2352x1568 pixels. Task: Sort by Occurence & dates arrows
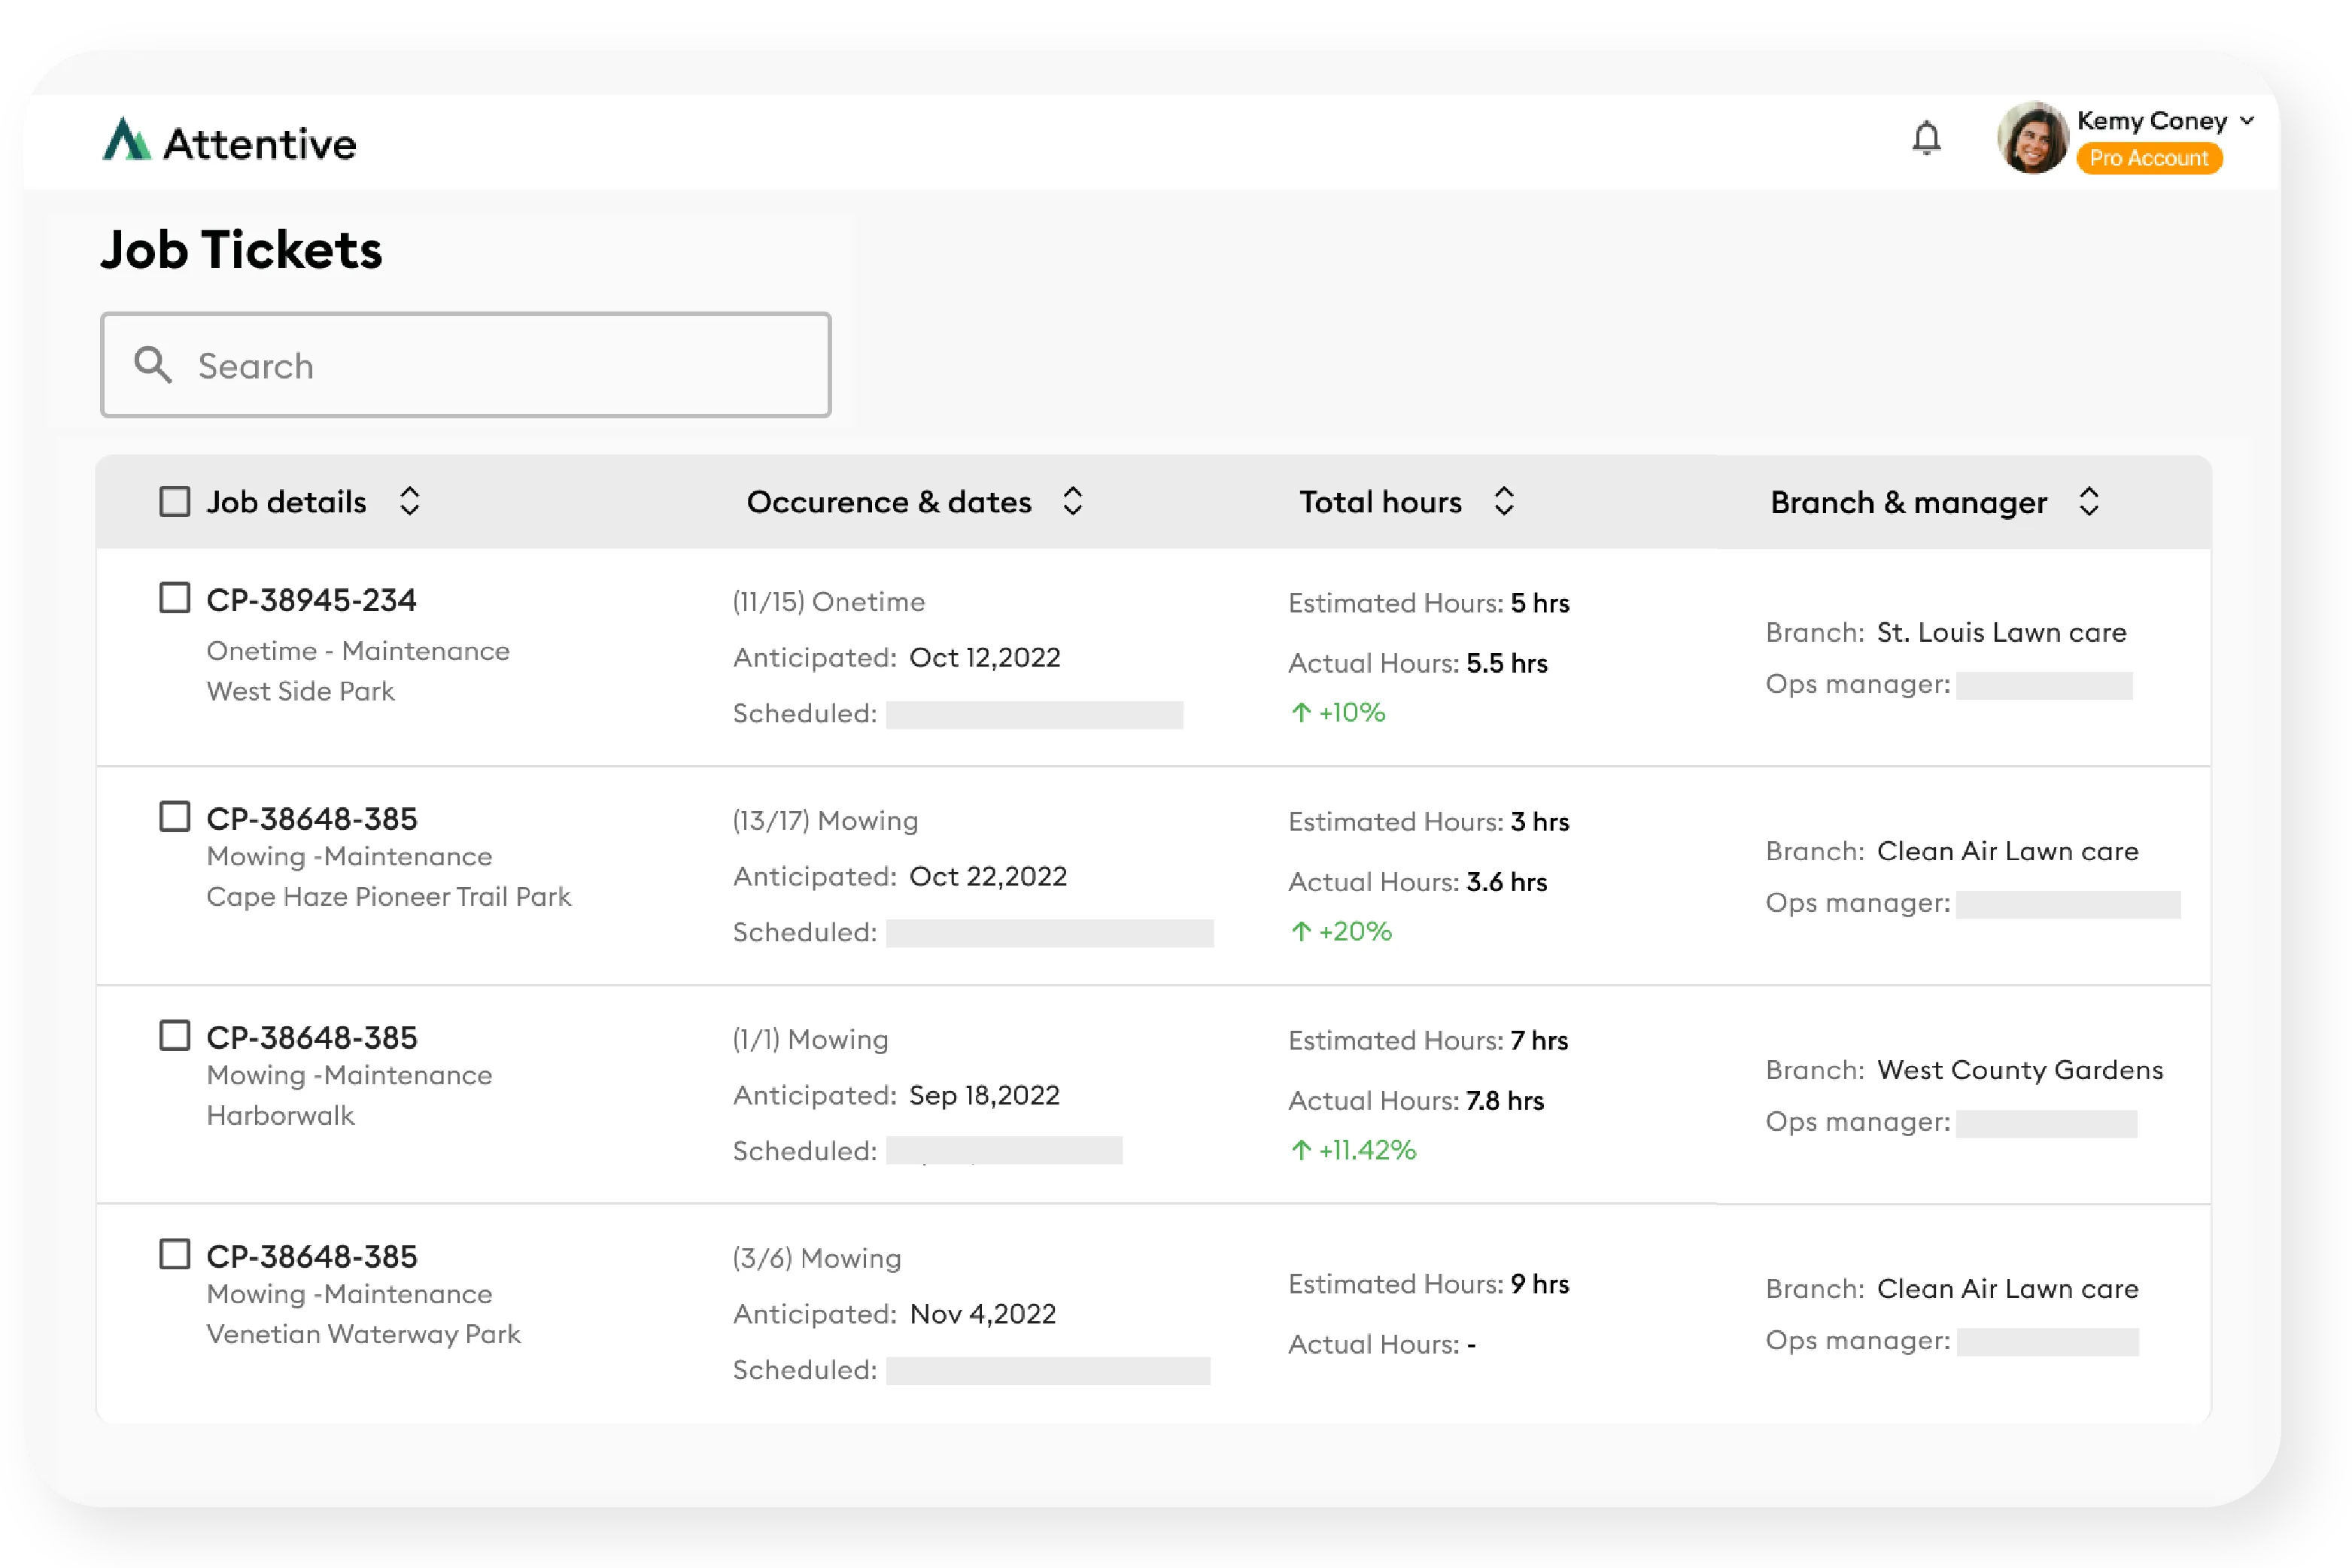point(1072,501)
